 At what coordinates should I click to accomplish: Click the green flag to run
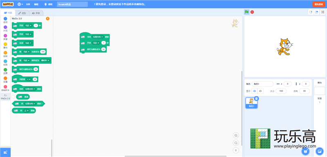(x=247, y=12)
